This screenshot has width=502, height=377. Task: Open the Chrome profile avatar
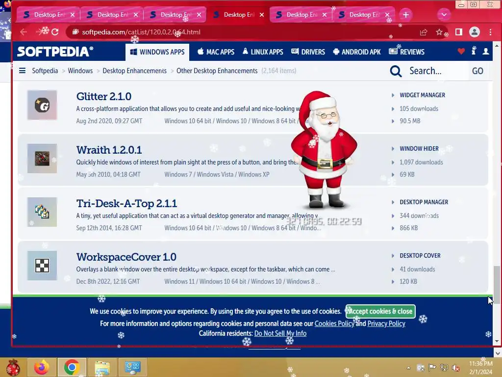point(475,32)
